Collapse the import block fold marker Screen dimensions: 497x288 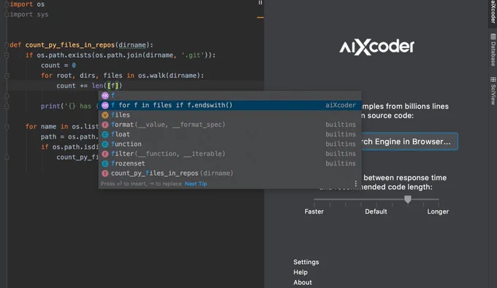point(7,4)
